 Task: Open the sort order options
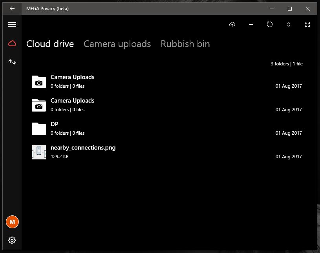coord(289,25)
